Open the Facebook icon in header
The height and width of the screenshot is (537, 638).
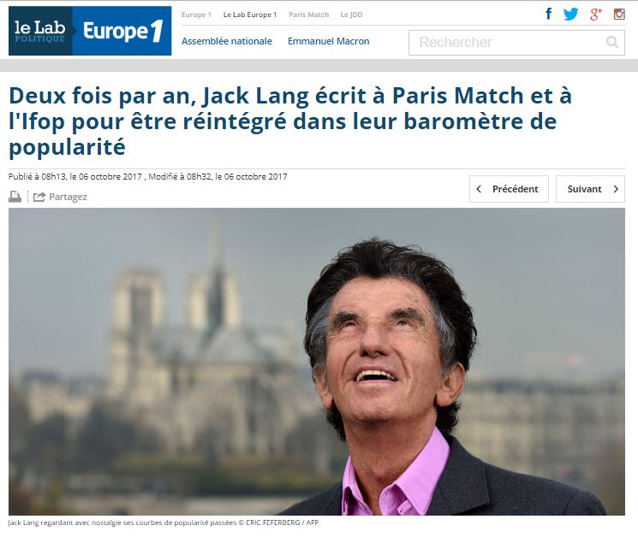coord(548,14)
